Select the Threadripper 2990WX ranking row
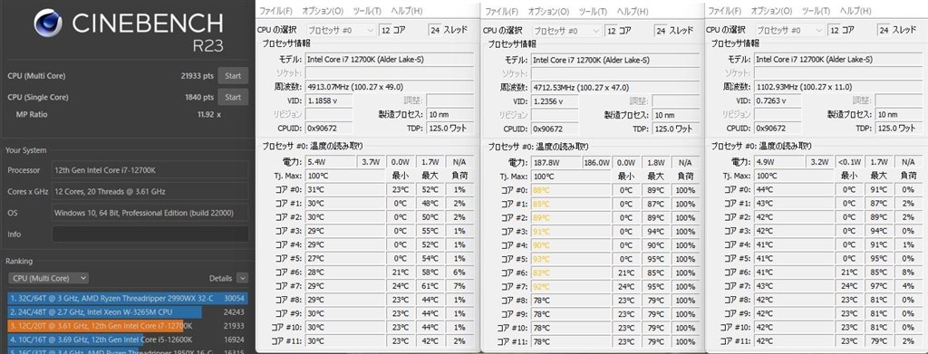Image resolution: width=928 pixels, height=354 pixels. click(x=127, y=299)
